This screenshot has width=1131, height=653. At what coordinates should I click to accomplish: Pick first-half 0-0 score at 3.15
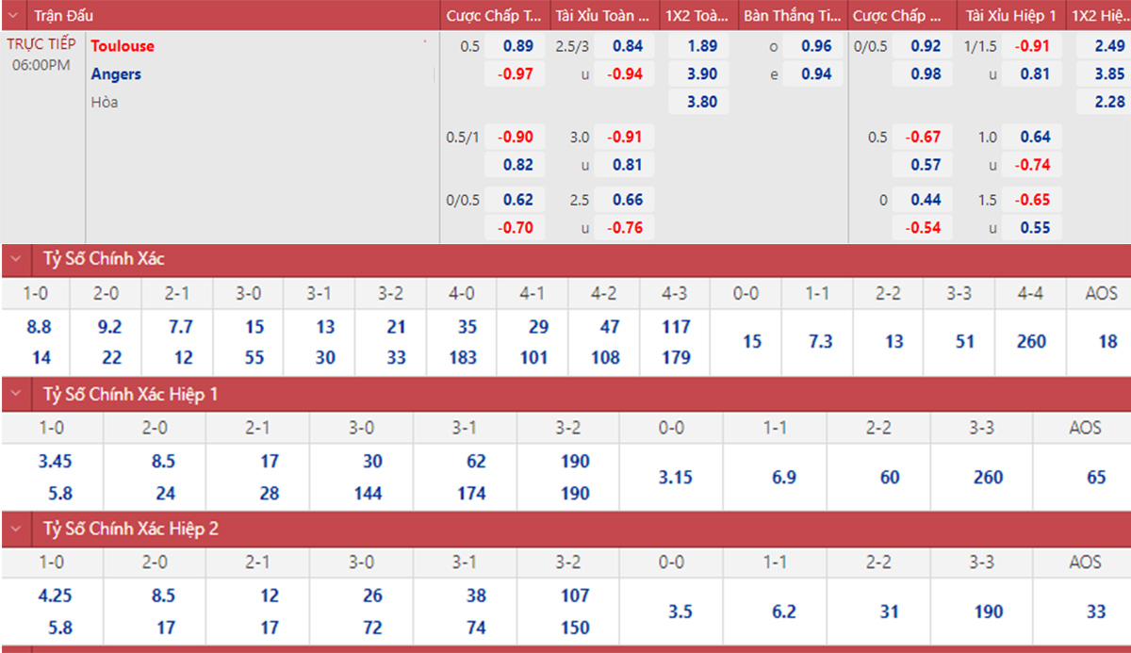(675, 478)
